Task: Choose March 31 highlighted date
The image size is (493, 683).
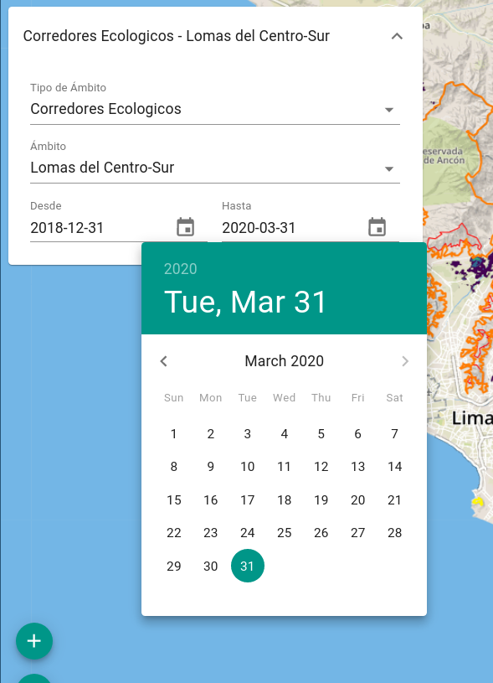Action: coord(248,566)
